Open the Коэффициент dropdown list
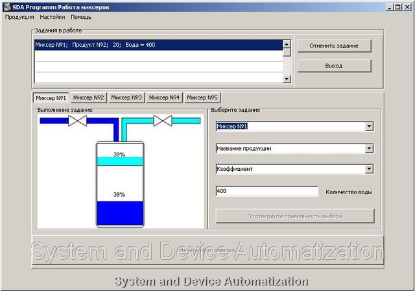This screenshot has width=415, height=291. coord(369,170)
